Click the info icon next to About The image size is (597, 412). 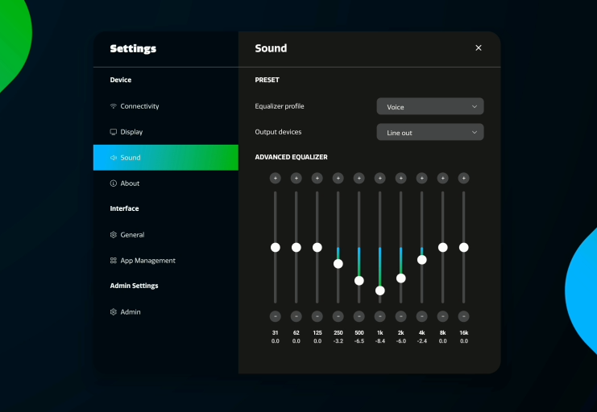113,183
